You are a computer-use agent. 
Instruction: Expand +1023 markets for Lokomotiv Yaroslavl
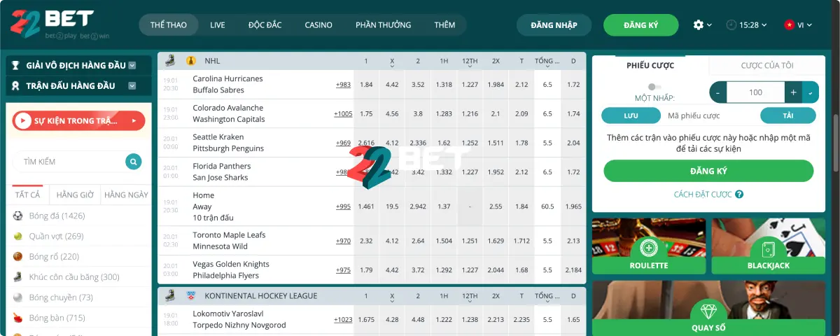343,320
